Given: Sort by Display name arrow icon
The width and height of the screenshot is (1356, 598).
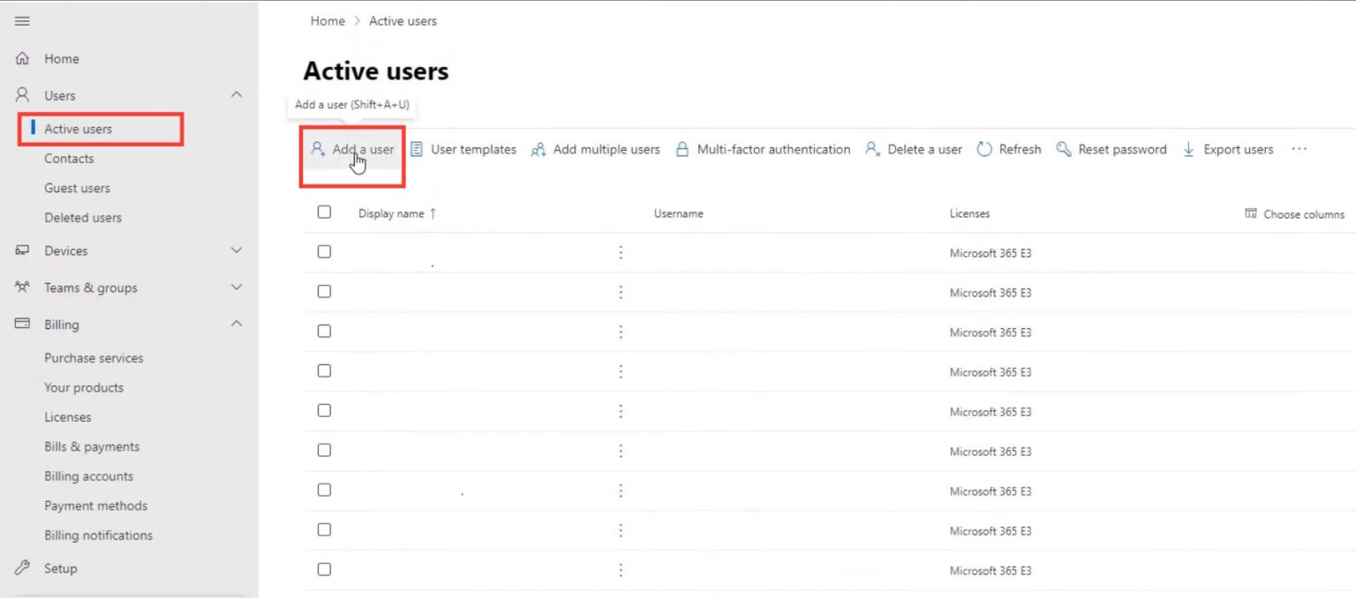Looking at the screenshot, I should [433, 213].
